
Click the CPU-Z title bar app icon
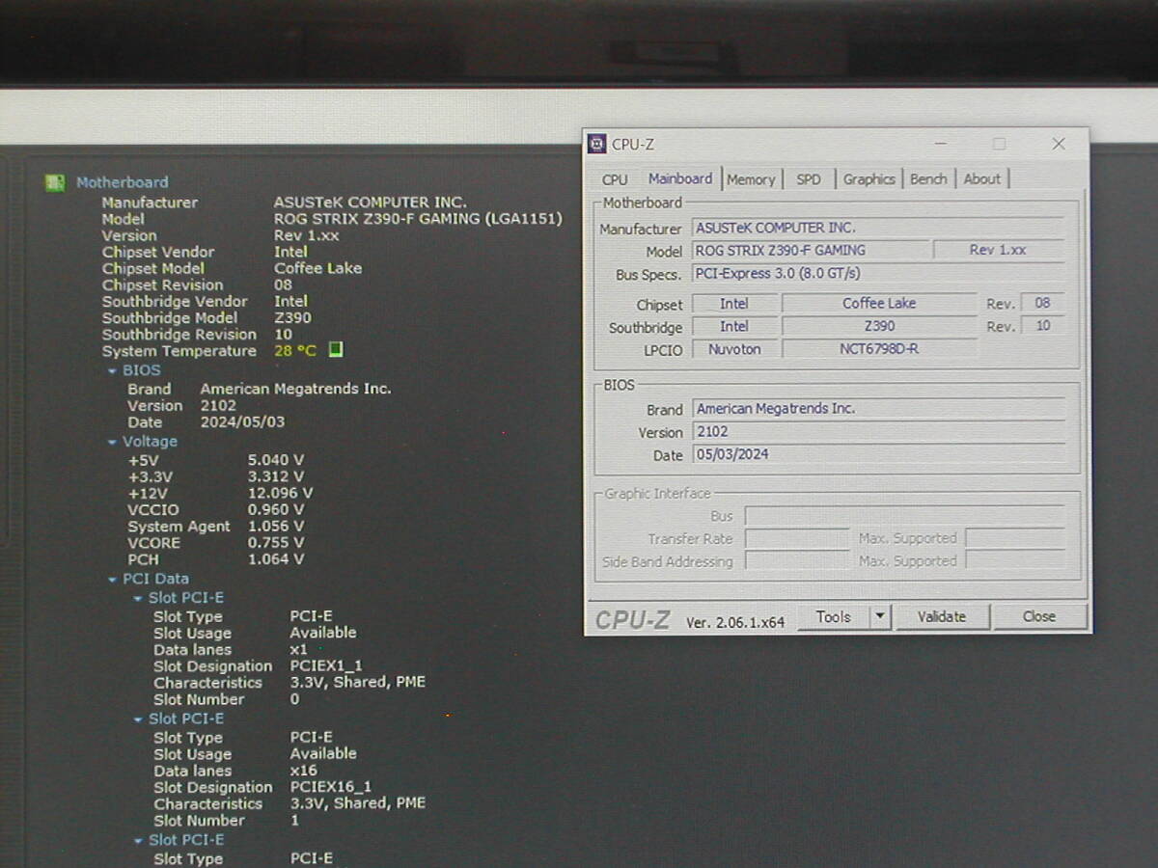click(597, 144)
